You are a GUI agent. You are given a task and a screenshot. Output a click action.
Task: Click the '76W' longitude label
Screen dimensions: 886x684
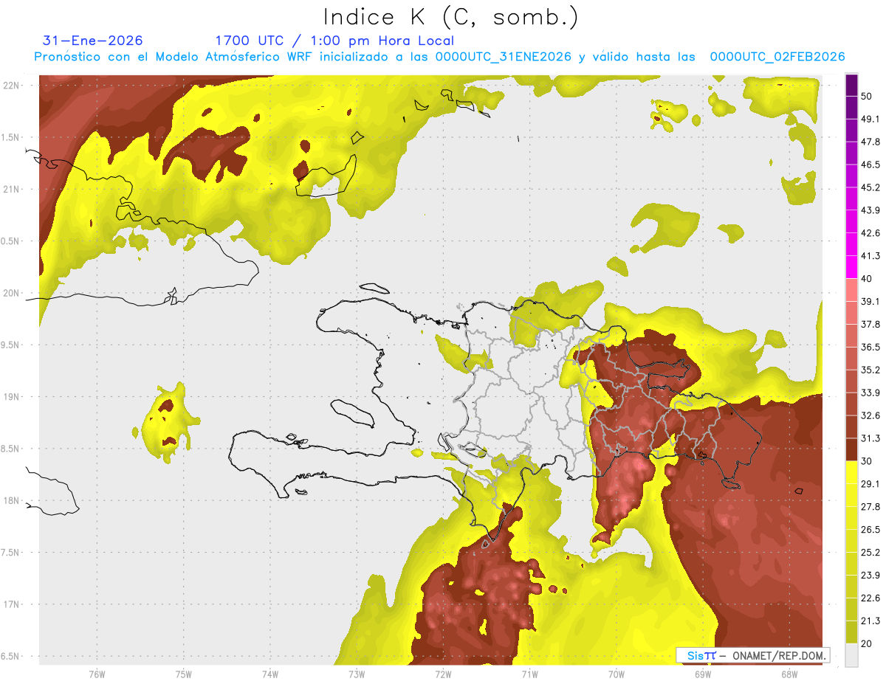tap(97, 674)
